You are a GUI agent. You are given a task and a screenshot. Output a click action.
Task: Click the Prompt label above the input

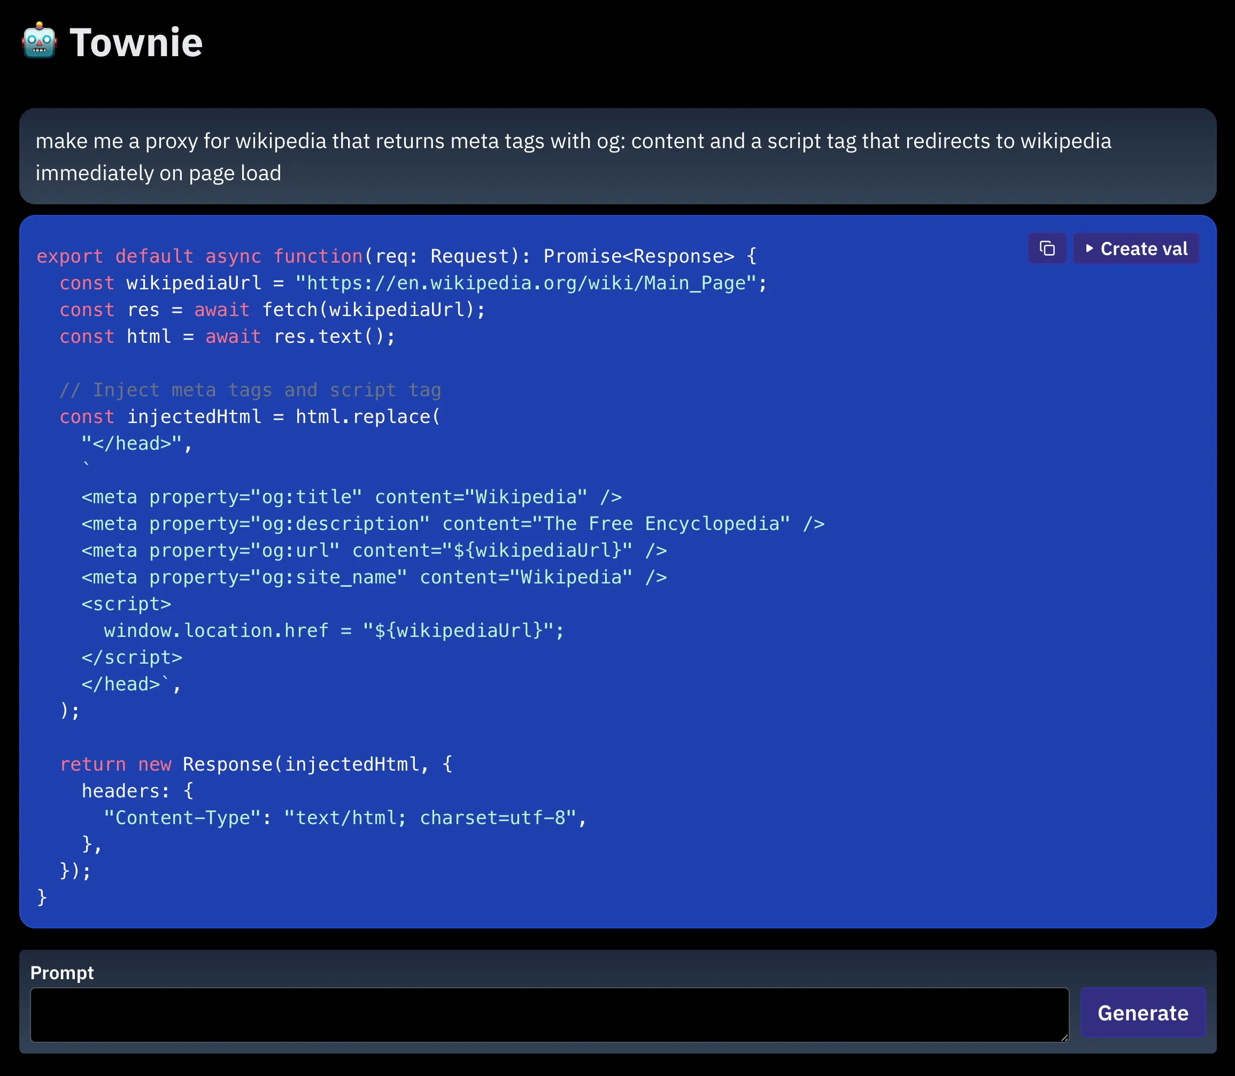[x=62, y=972]
